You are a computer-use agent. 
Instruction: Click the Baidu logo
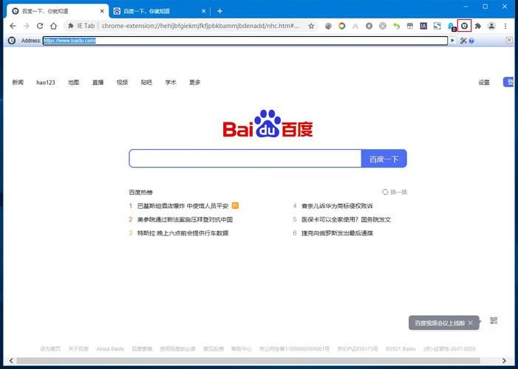pyautogui.click(x=268, y=124)
